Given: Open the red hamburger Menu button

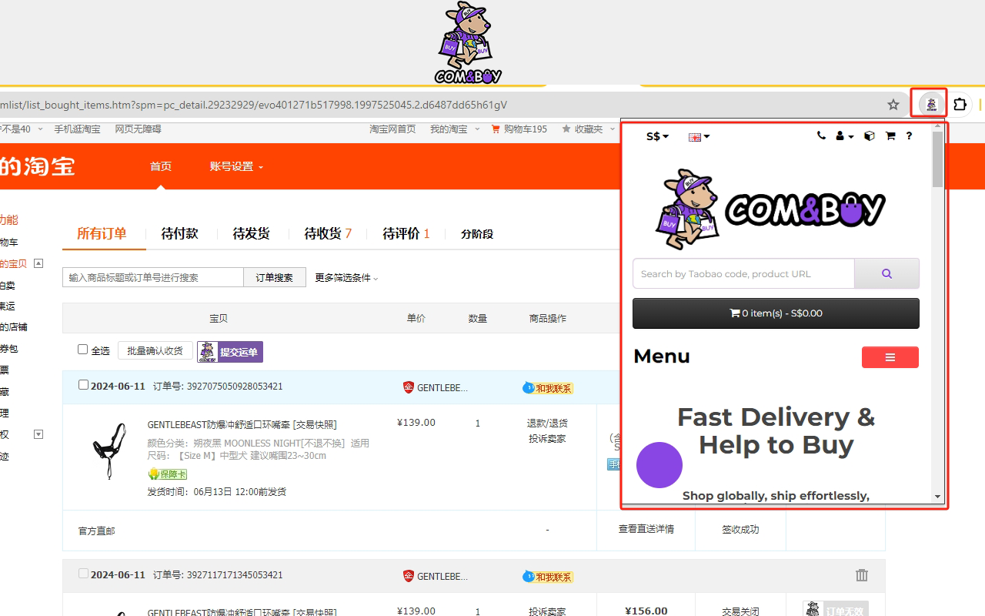Looking at the screenshot, I should (890, 357).
